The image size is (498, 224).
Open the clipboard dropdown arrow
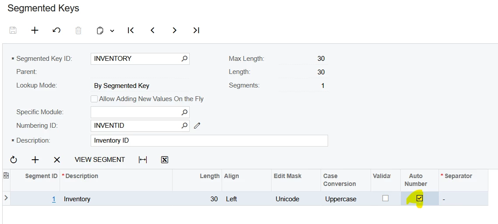click(x=112, y=31)
